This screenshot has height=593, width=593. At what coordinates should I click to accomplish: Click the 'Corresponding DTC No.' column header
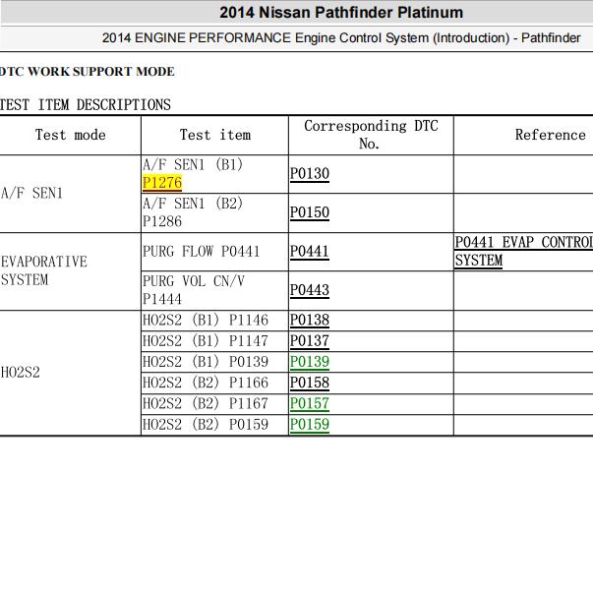pyautogui.click(x=371, y=135)
